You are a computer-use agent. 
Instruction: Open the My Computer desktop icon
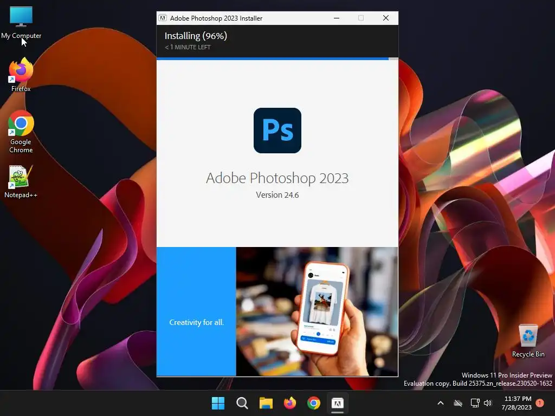pos(21,23)
